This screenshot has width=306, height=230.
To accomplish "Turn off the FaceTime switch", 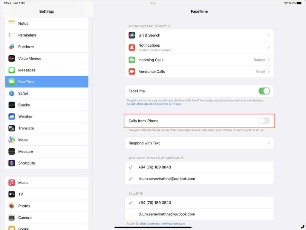I will point(264,91).
